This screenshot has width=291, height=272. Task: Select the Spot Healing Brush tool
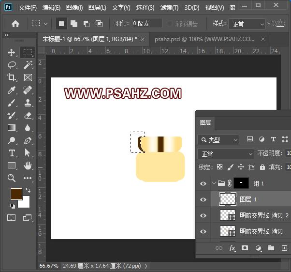[x=28, y=90]
